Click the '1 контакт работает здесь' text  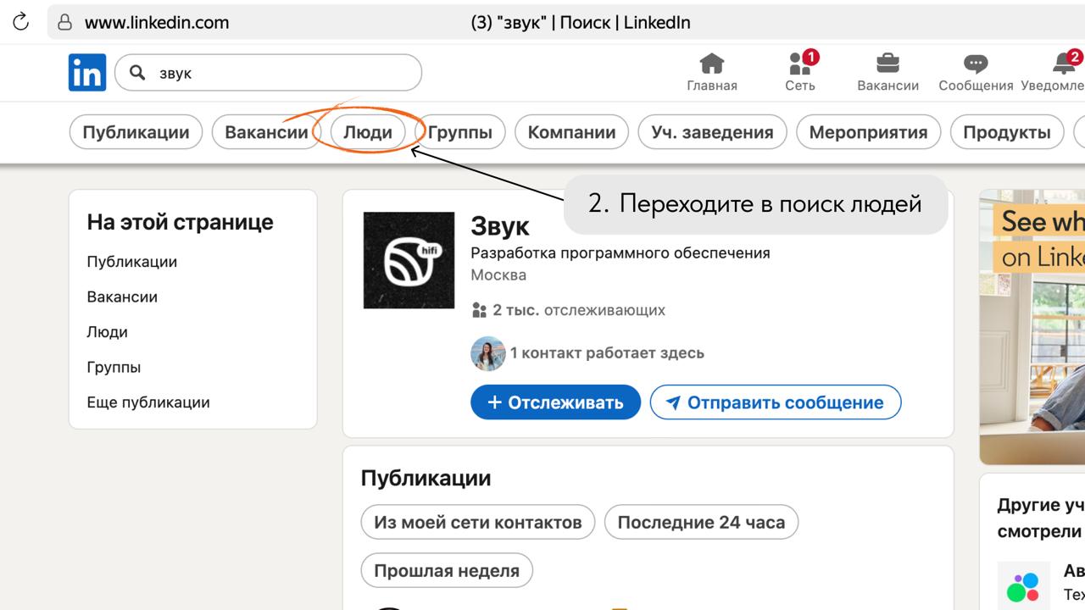(607, 353)
